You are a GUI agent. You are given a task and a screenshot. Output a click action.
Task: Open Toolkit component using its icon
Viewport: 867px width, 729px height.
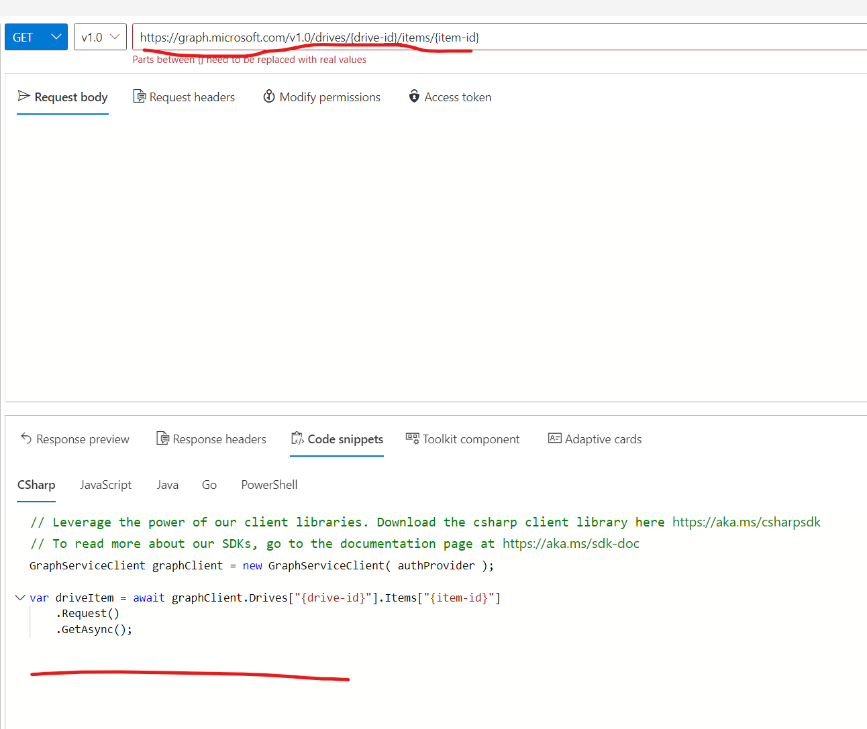tap(412, 438)
